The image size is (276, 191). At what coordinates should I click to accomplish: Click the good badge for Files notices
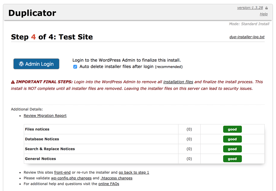(x=232, y=129)
